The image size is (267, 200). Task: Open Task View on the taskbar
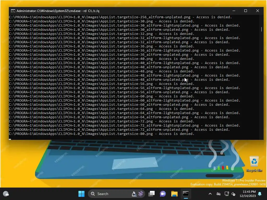151,194
